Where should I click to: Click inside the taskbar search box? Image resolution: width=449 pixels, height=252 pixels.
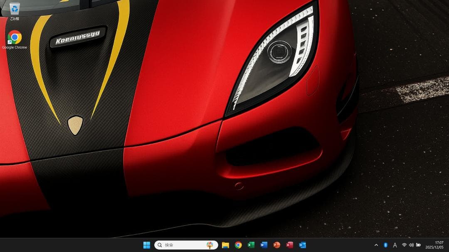179,245
